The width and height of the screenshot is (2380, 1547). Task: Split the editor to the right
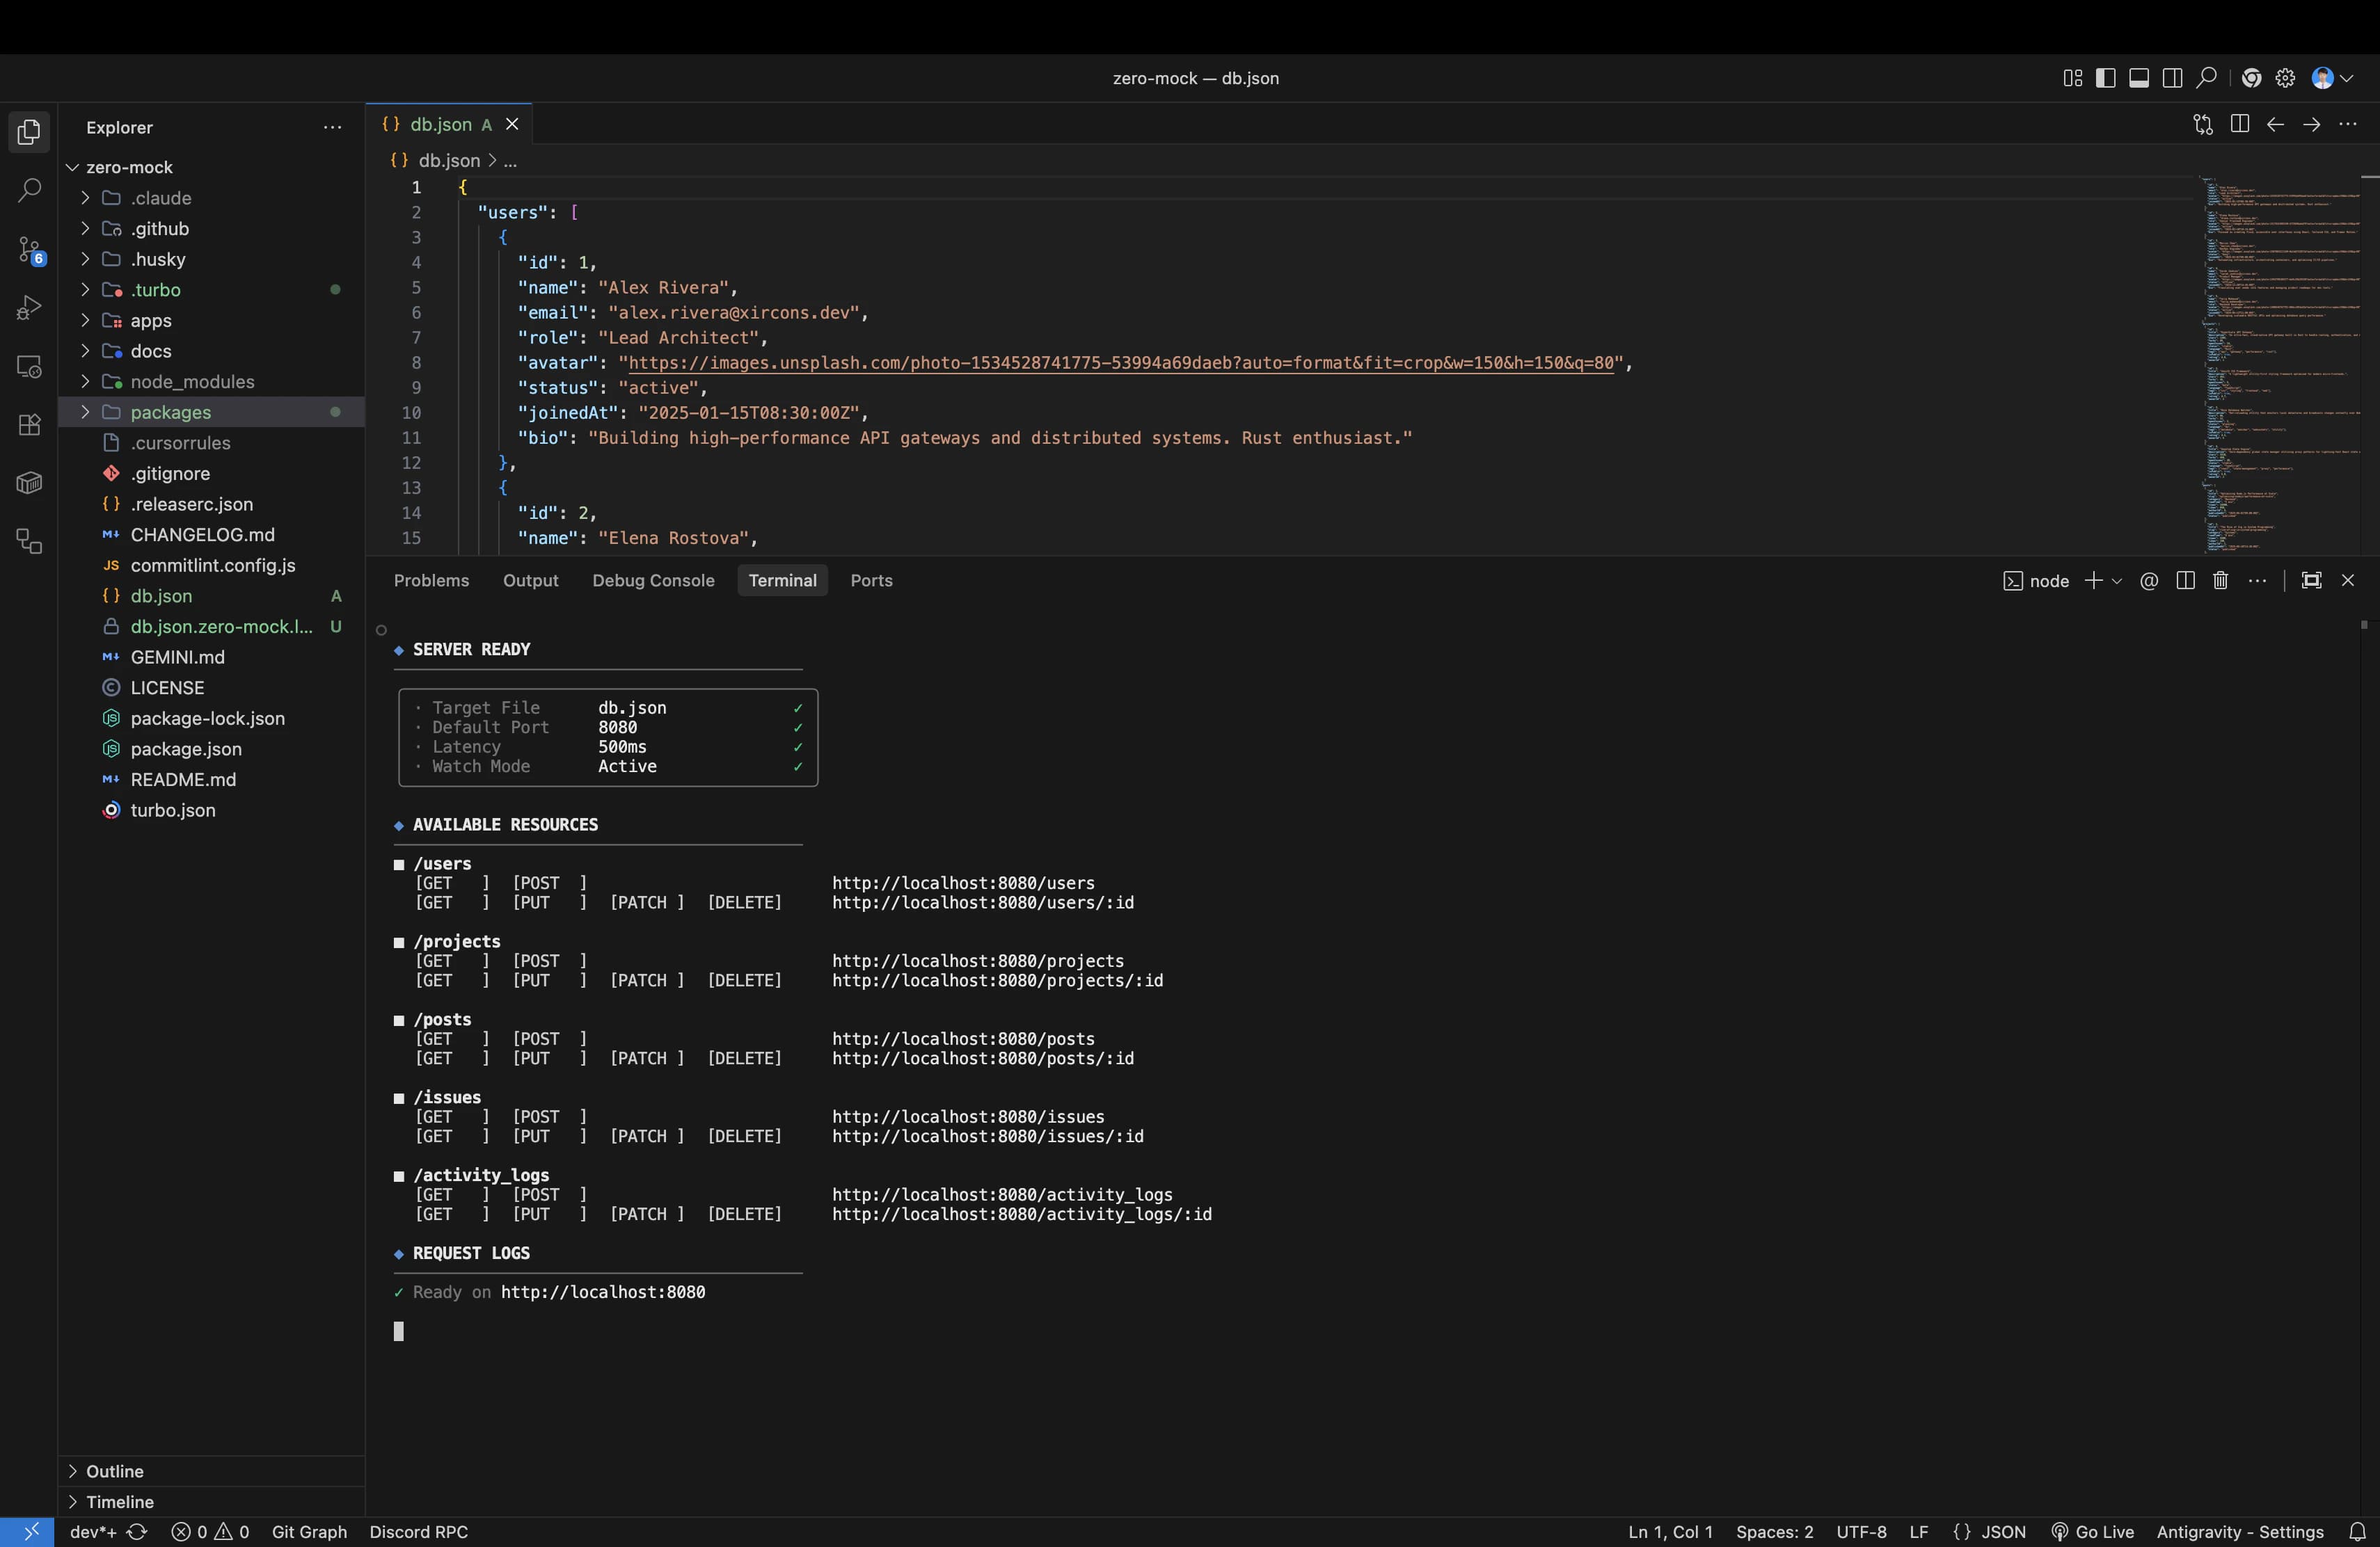pyautogui.click(x=2239, y=124)
